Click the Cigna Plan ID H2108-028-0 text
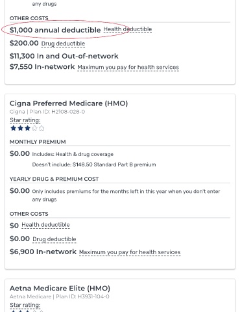Viewport: 240px width, 312px height. (x=57, y=112)
